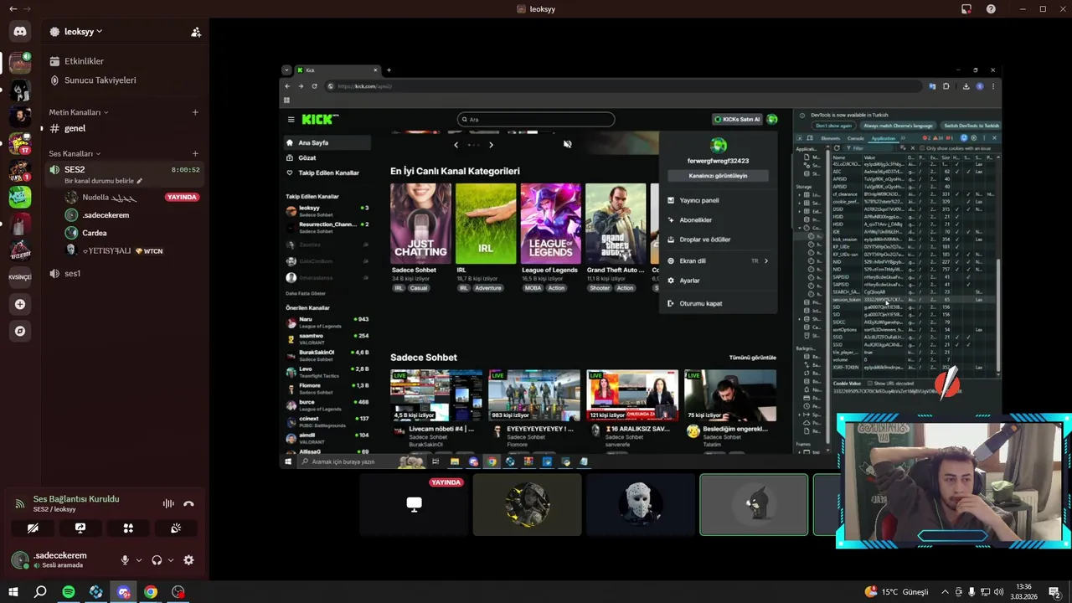Open server icon with green speaker badge
Viewport: 1072px width, 603px height.
[x=20, y=63]
